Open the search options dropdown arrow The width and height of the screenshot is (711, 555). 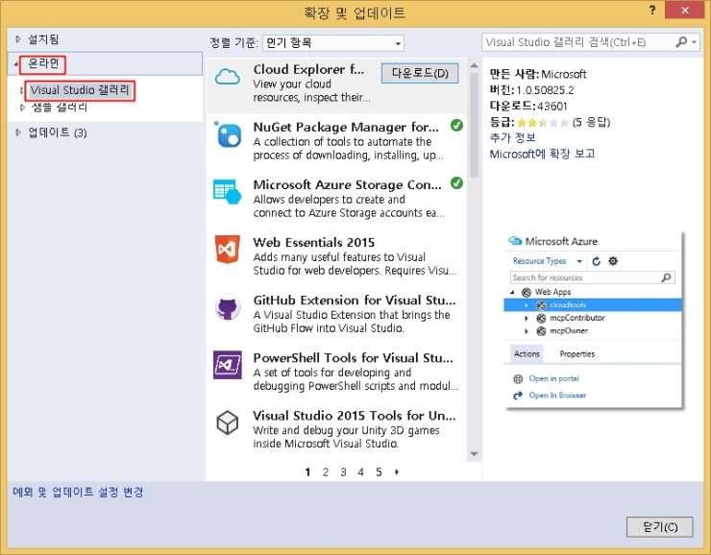coord(695,42)
